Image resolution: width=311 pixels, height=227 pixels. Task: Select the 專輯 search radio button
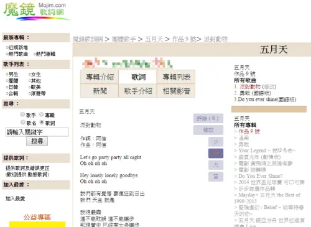click(42, 114)
